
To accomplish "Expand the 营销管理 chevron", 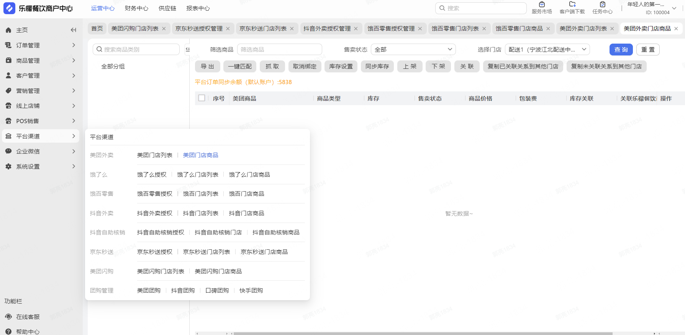I will click(74, 91).
